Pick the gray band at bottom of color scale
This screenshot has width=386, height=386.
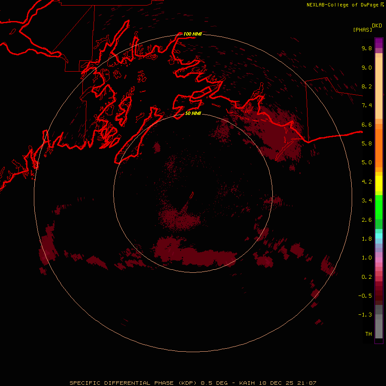coord(379,329)
